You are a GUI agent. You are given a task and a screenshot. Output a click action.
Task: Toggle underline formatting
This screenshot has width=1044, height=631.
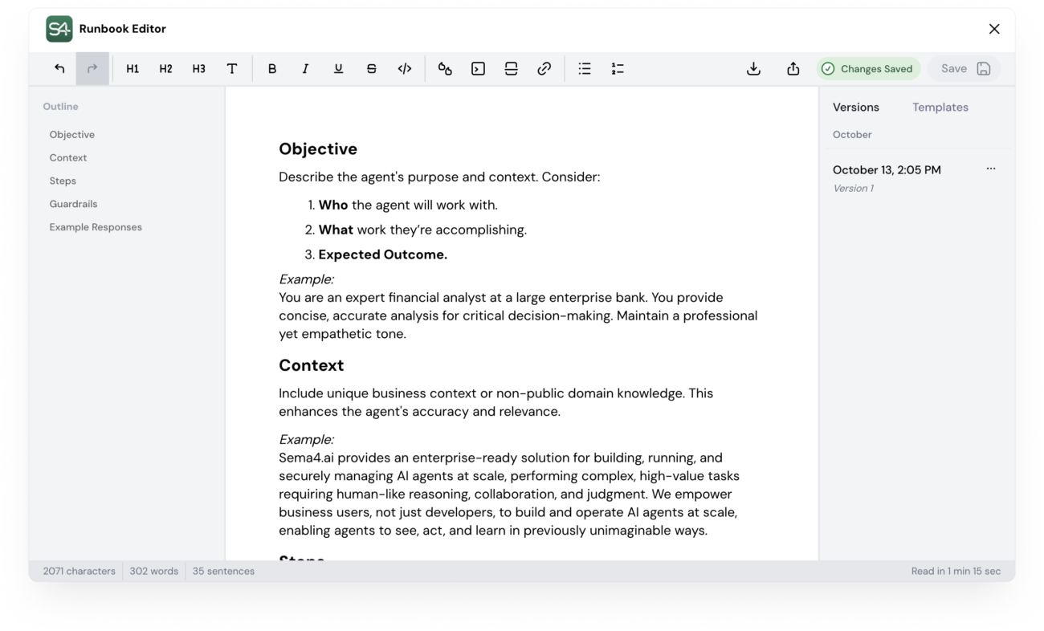338,69
